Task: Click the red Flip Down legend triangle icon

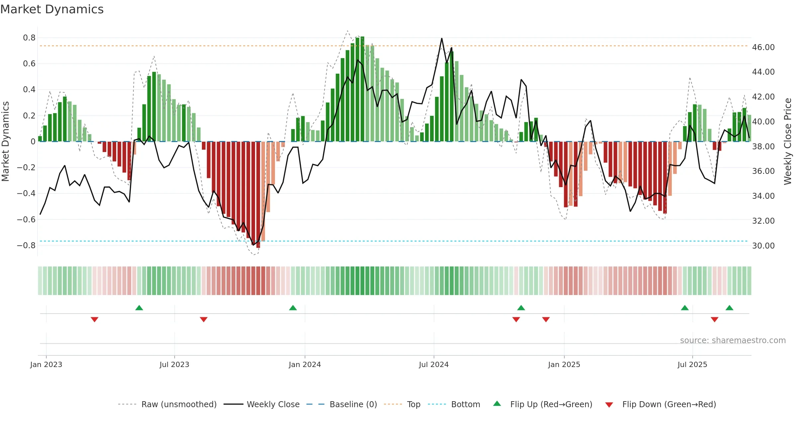Action: pyautogui.click(x=609, y=405)
